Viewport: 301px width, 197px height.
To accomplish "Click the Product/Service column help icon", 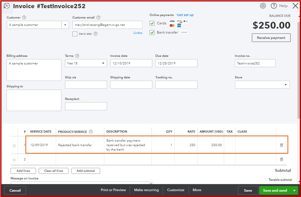I will [91, 132].
